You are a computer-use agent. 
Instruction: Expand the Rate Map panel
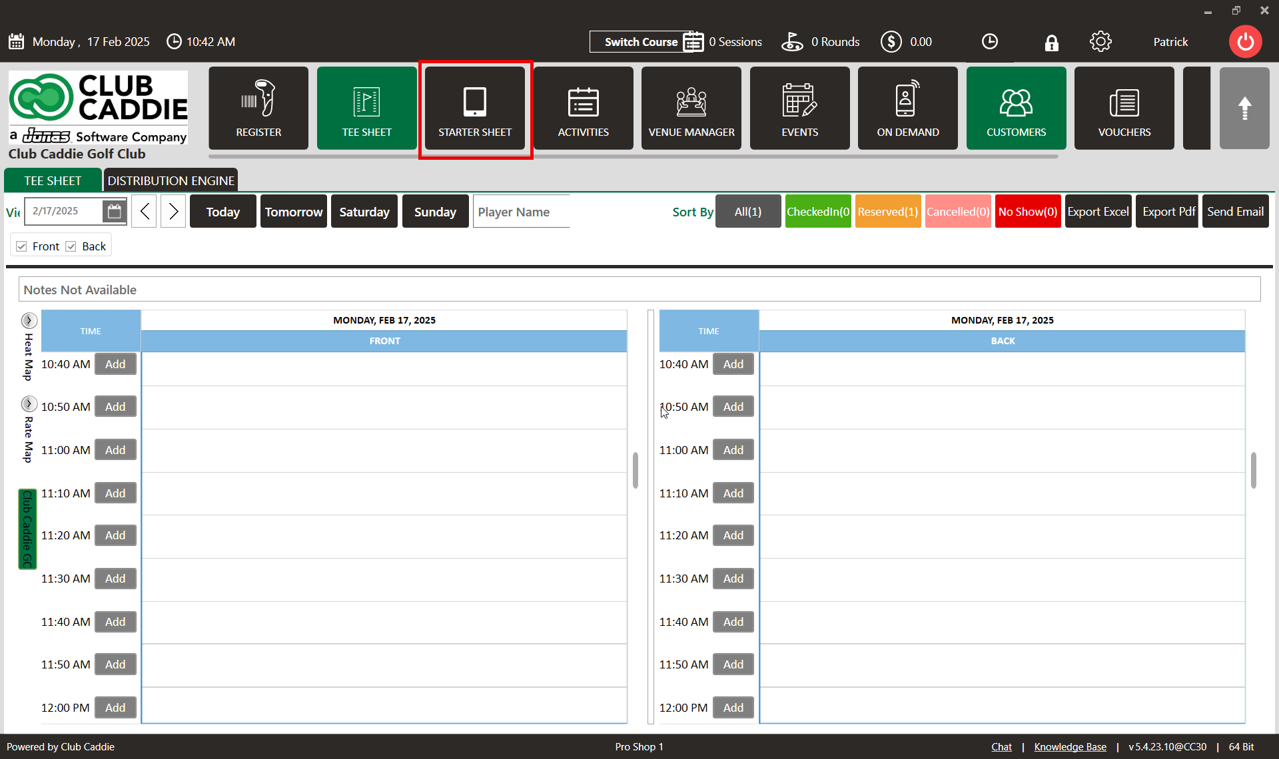(29, 403)
